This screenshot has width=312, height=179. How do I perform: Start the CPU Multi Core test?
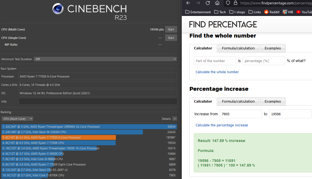tap(171, 29)
